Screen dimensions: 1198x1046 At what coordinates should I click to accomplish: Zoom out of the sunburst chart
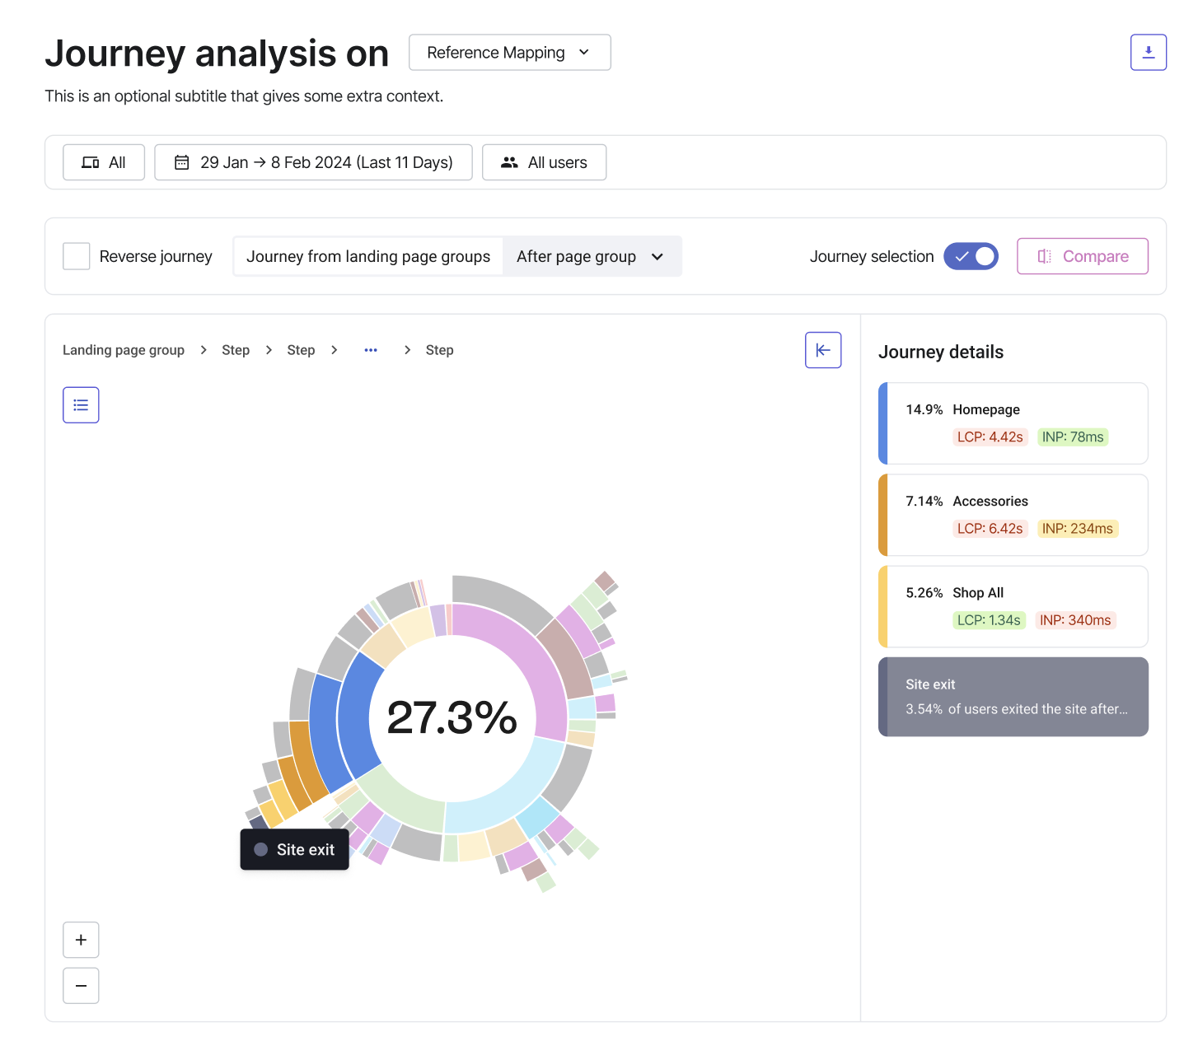tap(80, 985)
